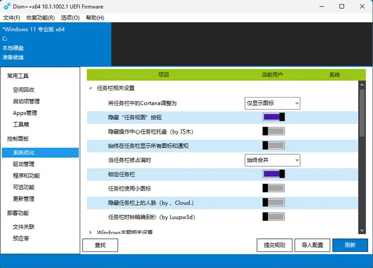This screenshot has height=268, width=373.
Task: Enable 任务栏使用小图标 switch
Action: 274,188
